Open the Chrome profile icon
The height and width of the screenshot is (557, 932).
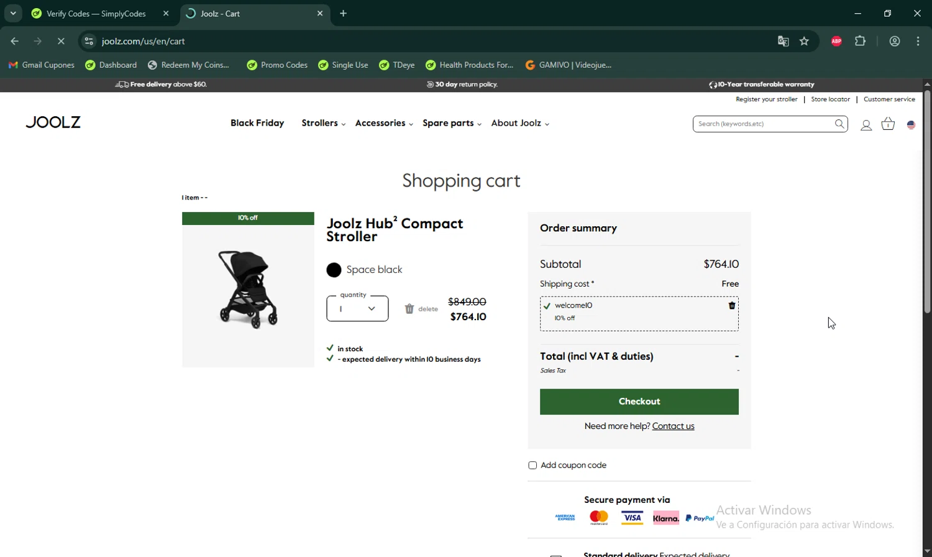coord(895,42)
